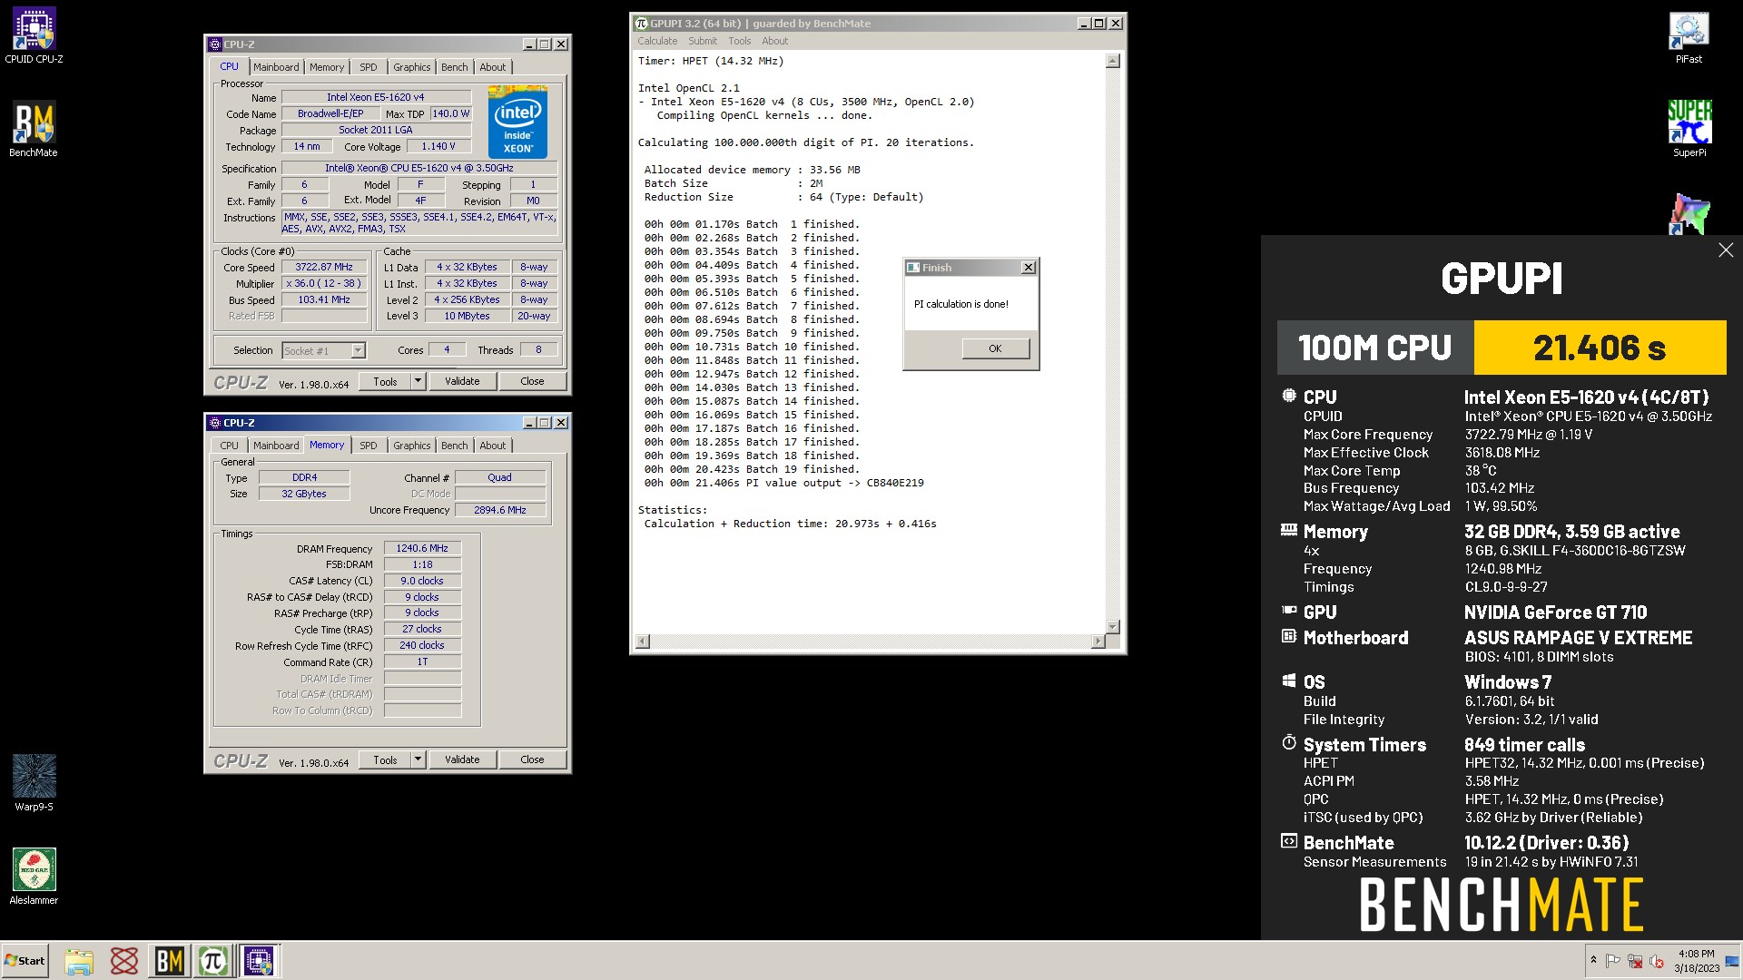Open Windows Explorer folder in taskbar

pos(79,961)
